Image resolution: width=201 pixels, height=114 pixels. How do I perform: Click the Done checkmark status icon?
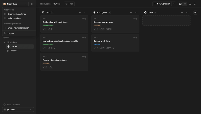point(145,12)
